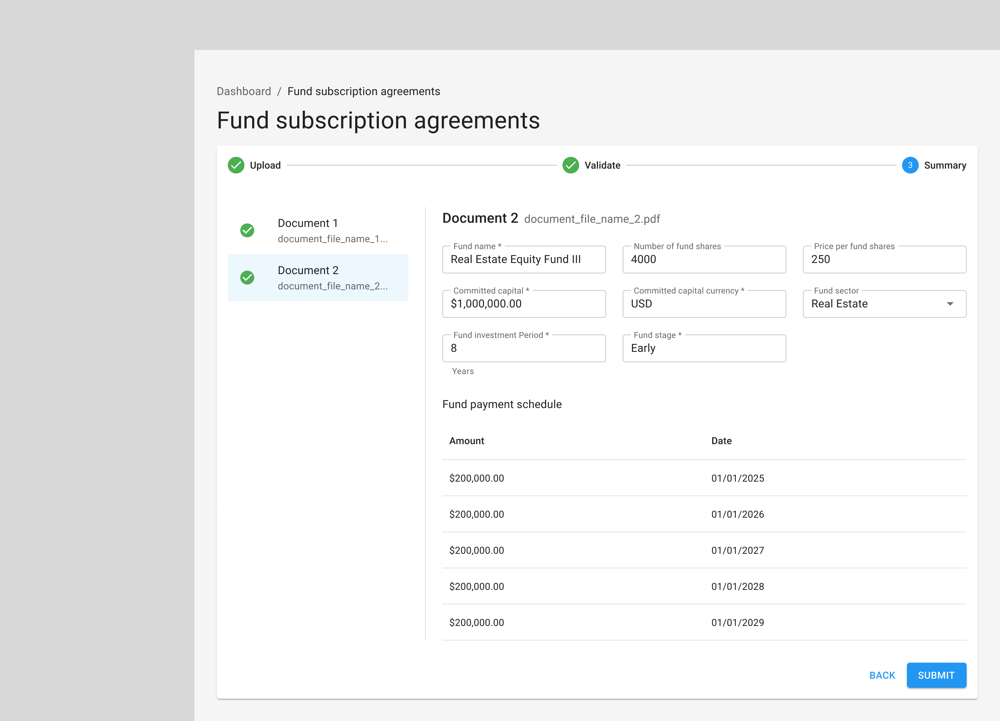
Task: Click the Fund stage field
Action: point(704,349)
